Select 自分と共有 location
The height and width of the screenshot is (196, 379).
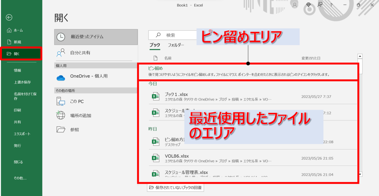[x=96, y=53]
